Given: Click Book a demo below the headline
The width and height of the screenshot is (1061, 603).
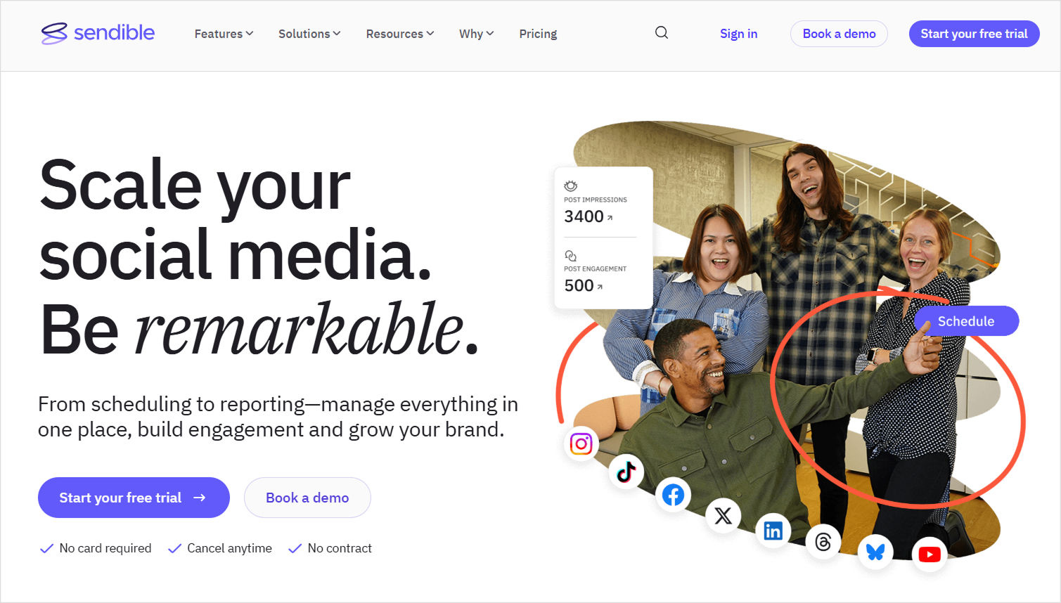Looking at the screenshot, I should point(307,498).
